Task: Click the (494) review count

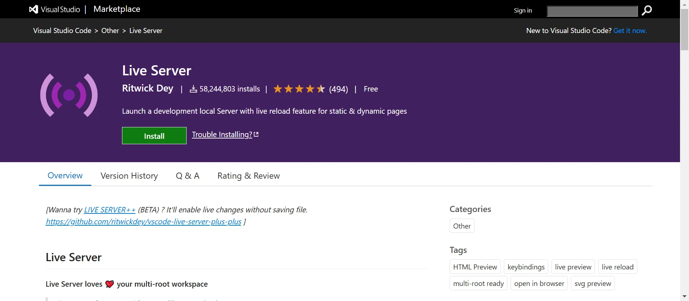Action: 338,89
